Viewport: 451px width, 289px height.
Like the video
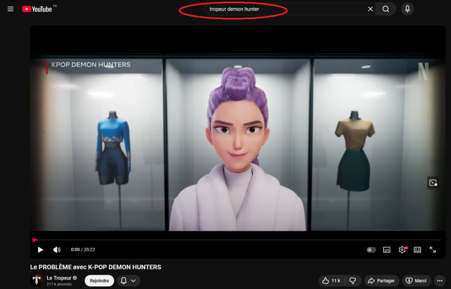(x=331, y=280)
